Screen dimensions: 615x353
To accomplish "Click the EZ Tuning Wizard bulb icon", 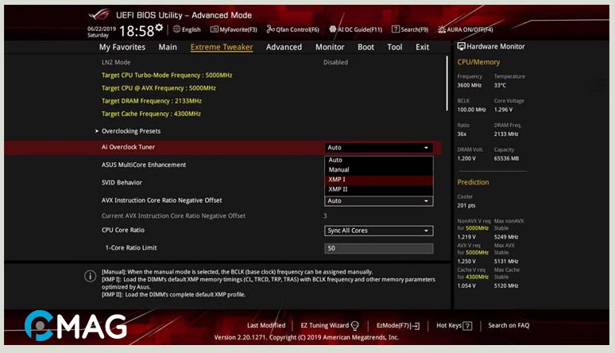I will click(x=355, y=325).
